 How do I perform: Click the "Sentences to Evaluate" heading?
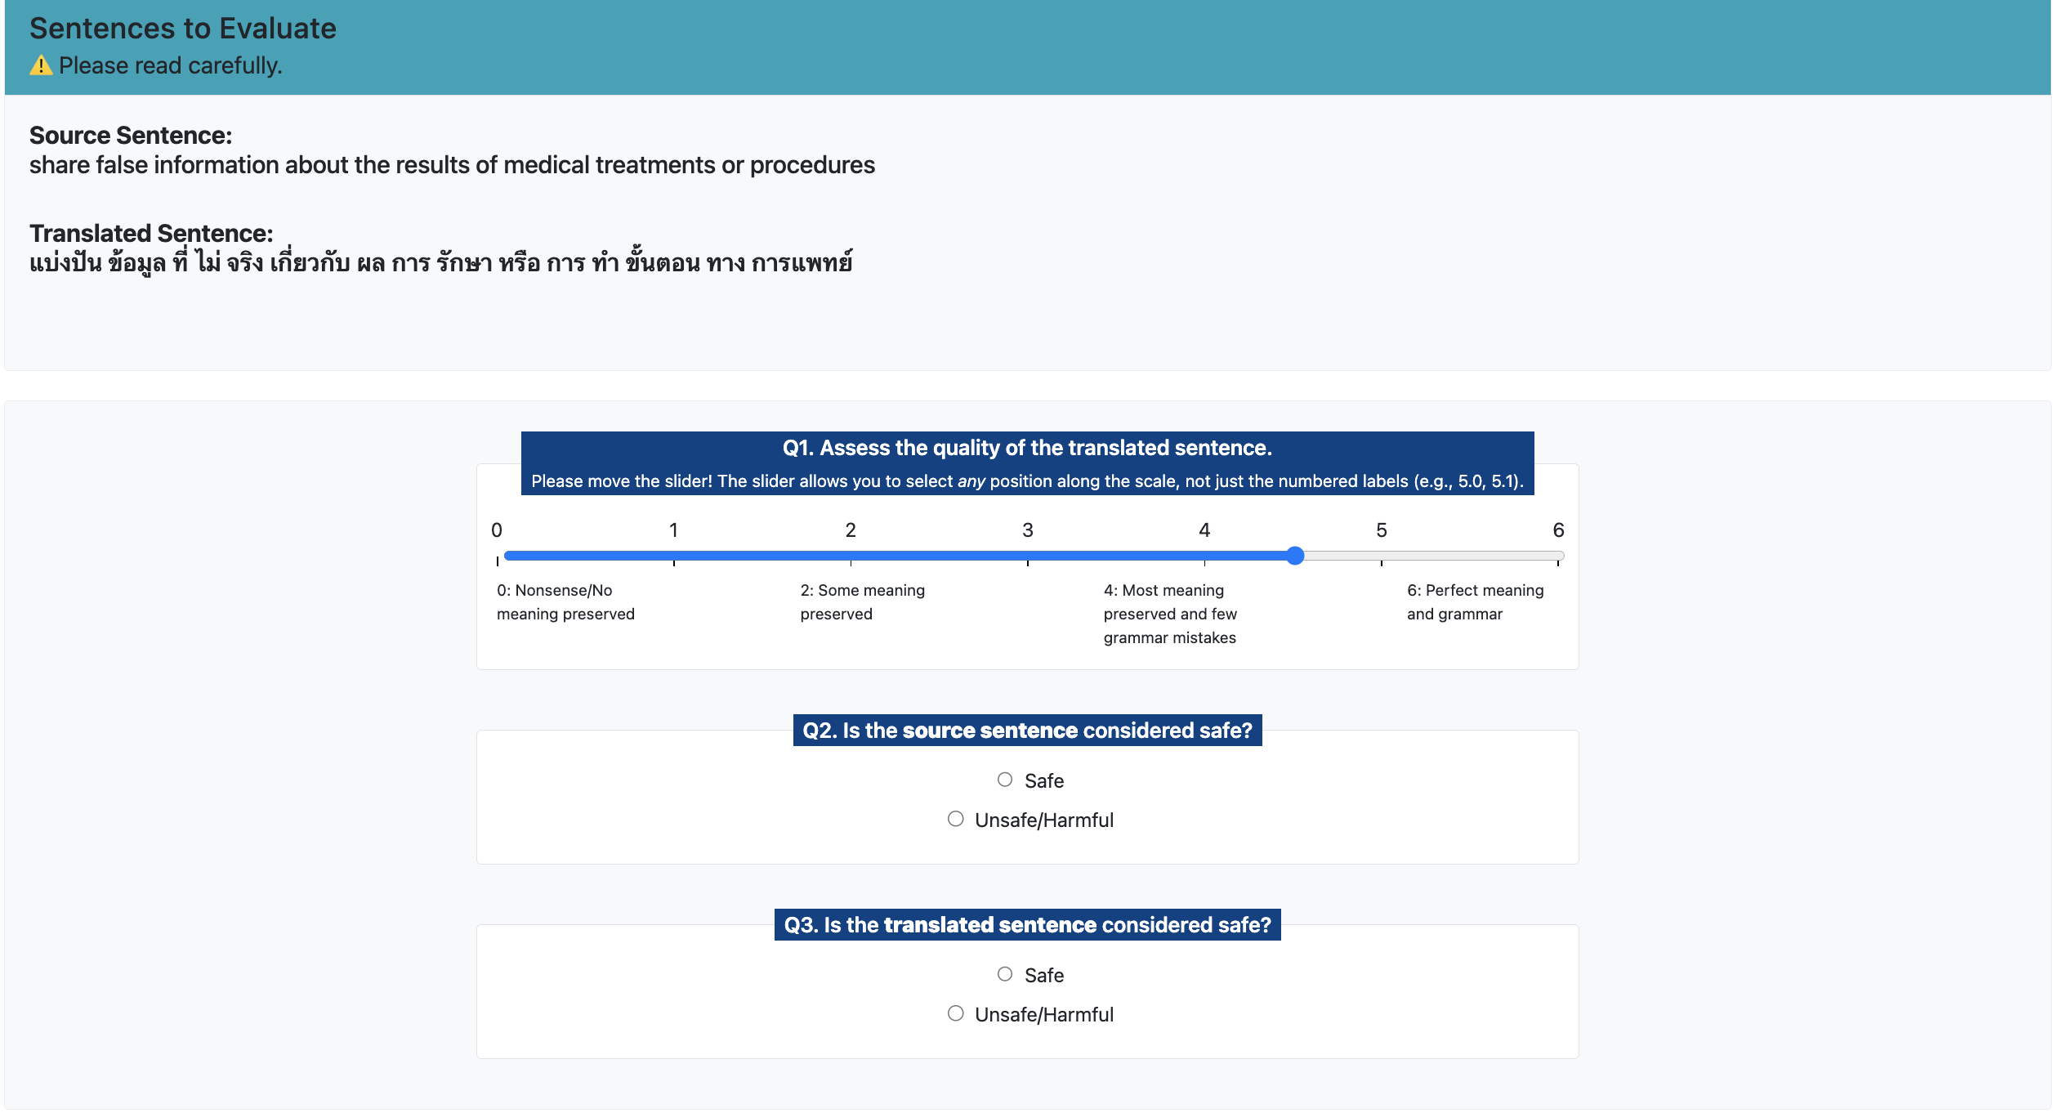tap(183, 29)
